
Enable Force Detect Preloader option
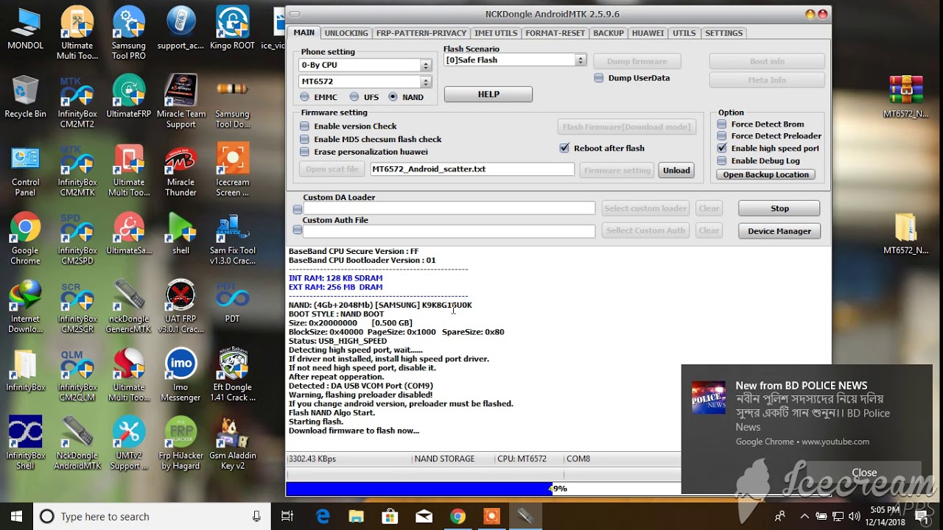click(722, 136)
